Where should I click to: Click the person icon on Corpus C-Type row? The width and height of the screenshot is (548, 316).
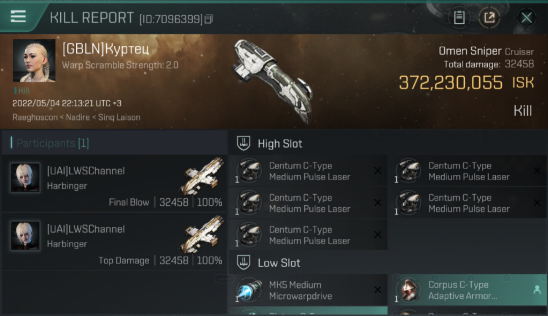(x=537, y=290)
